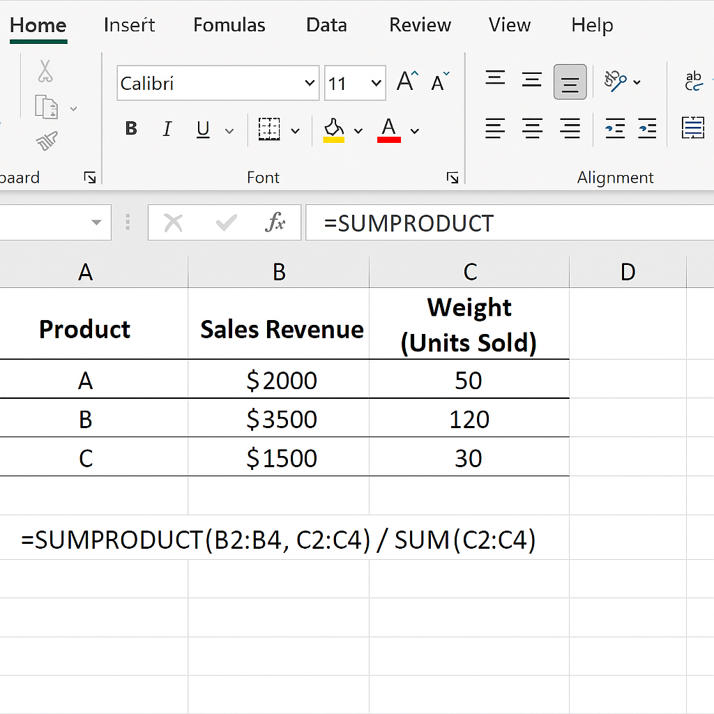Select the $1500 revenue cell
This screenshot has width=714, height=714.
click(x=279, y=457)
